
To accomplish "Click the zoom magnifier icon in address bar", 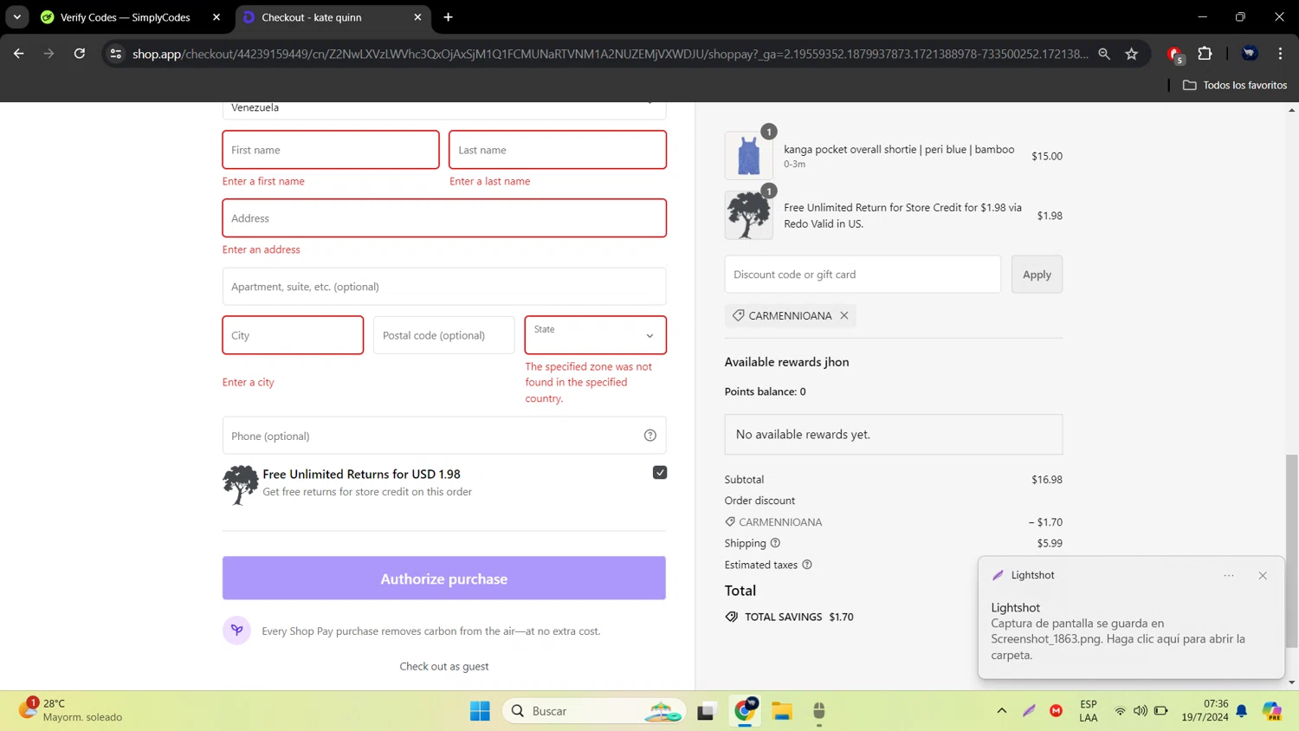I will (x=1104, y=54).
